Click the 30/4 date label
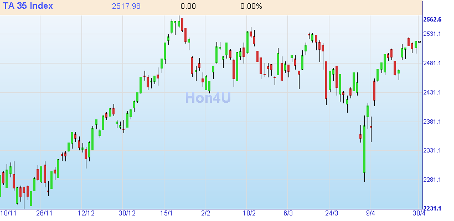Screen dimensions: 454x221 click(x=419, y=213)
